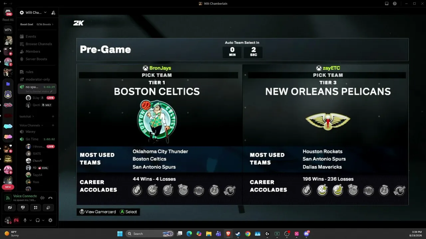Open Google Chrome from the taskbar

pos(248,234)
